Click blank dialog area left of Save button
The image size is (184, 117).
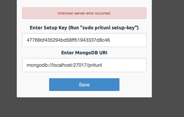[33, 85]
